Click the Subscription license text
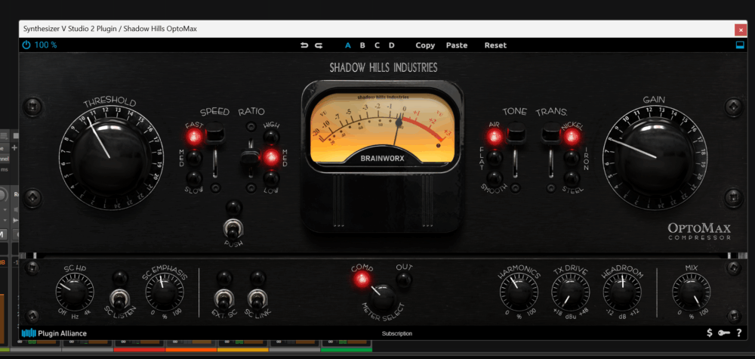The height and width of the screenshot is (359, 755). (397, 333)
